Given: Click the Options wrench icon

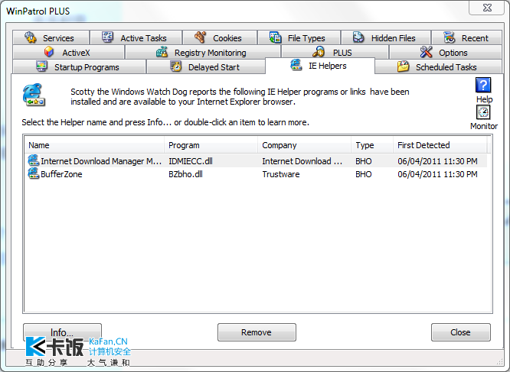Looking at the screenshot, I should tap(426, 52).
